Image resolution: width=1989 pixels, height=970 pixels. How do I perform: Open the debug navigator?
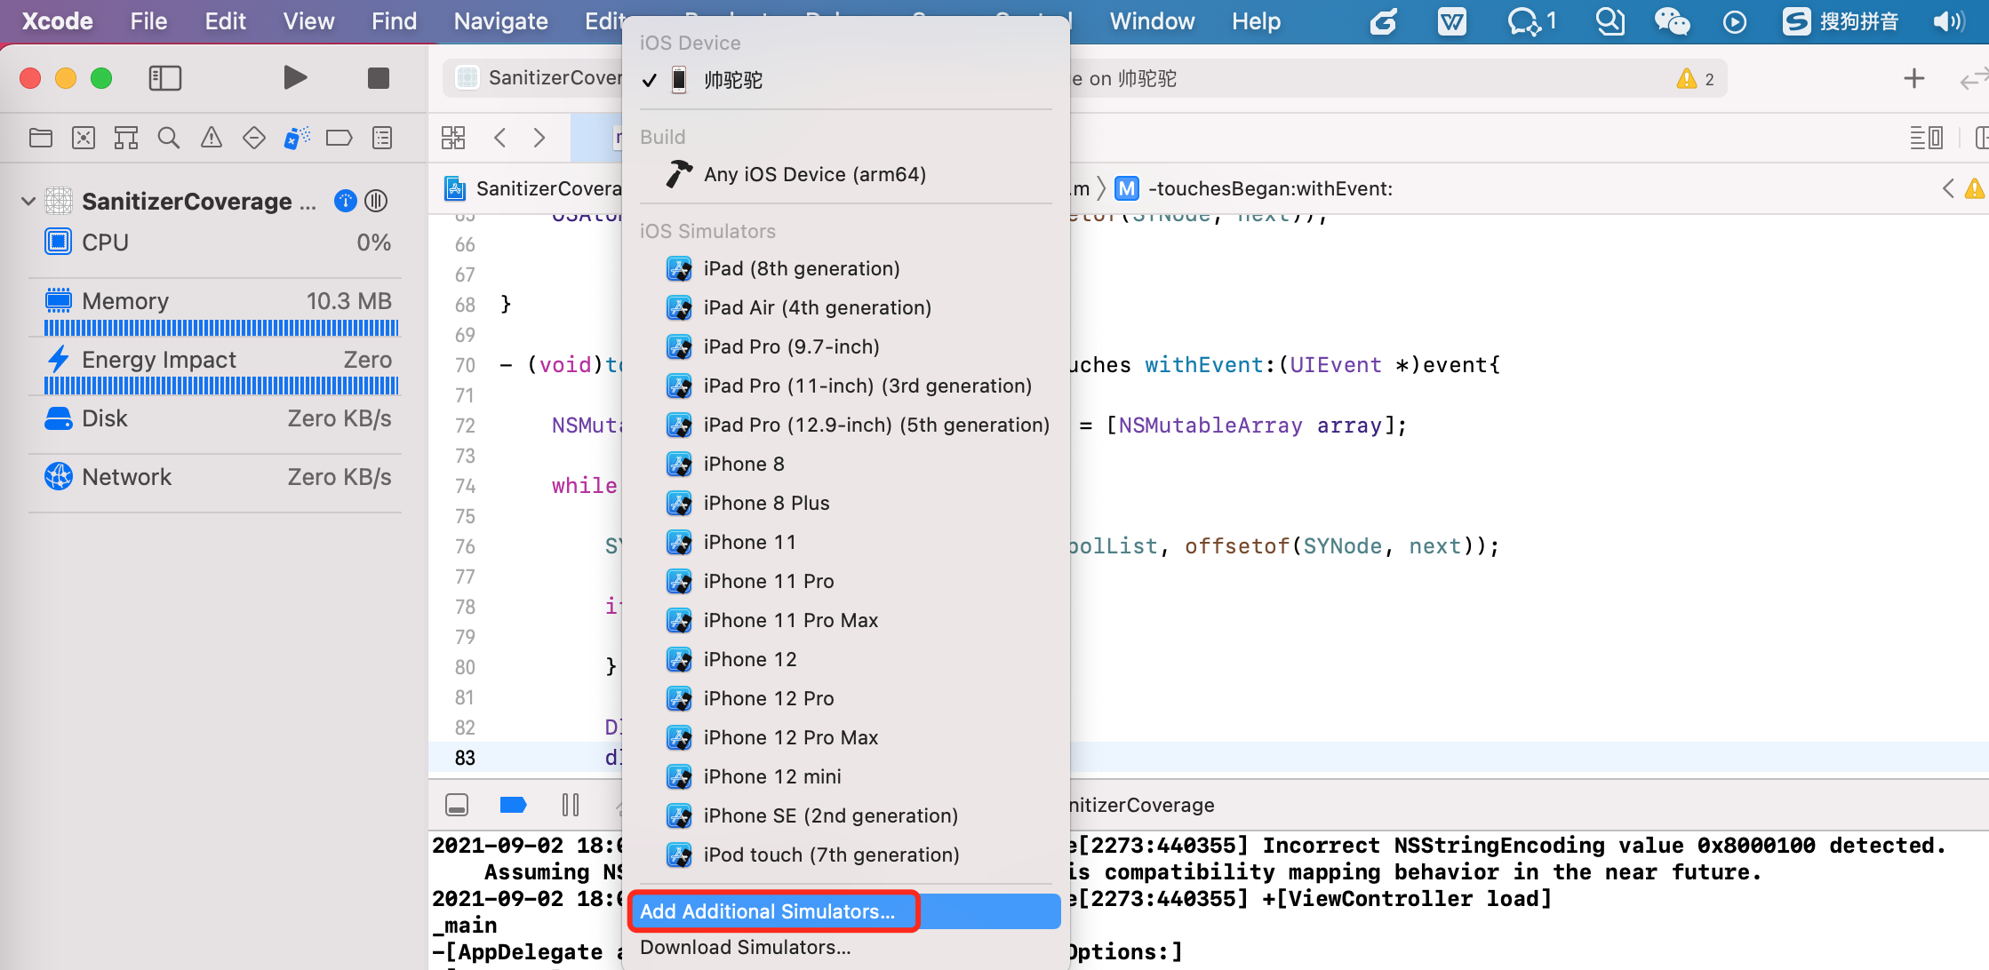pyautogui.click(x=297, y=138)
